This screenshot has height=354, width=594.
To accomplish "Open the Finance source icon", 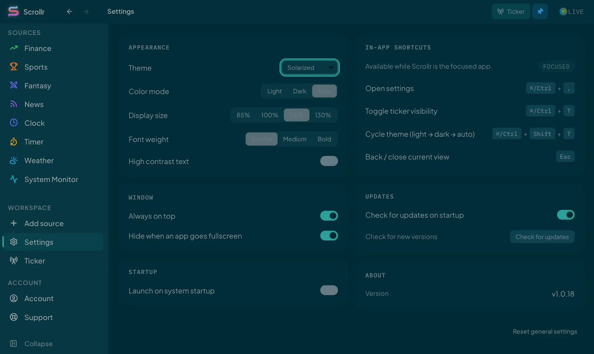I will pos(14,48).
